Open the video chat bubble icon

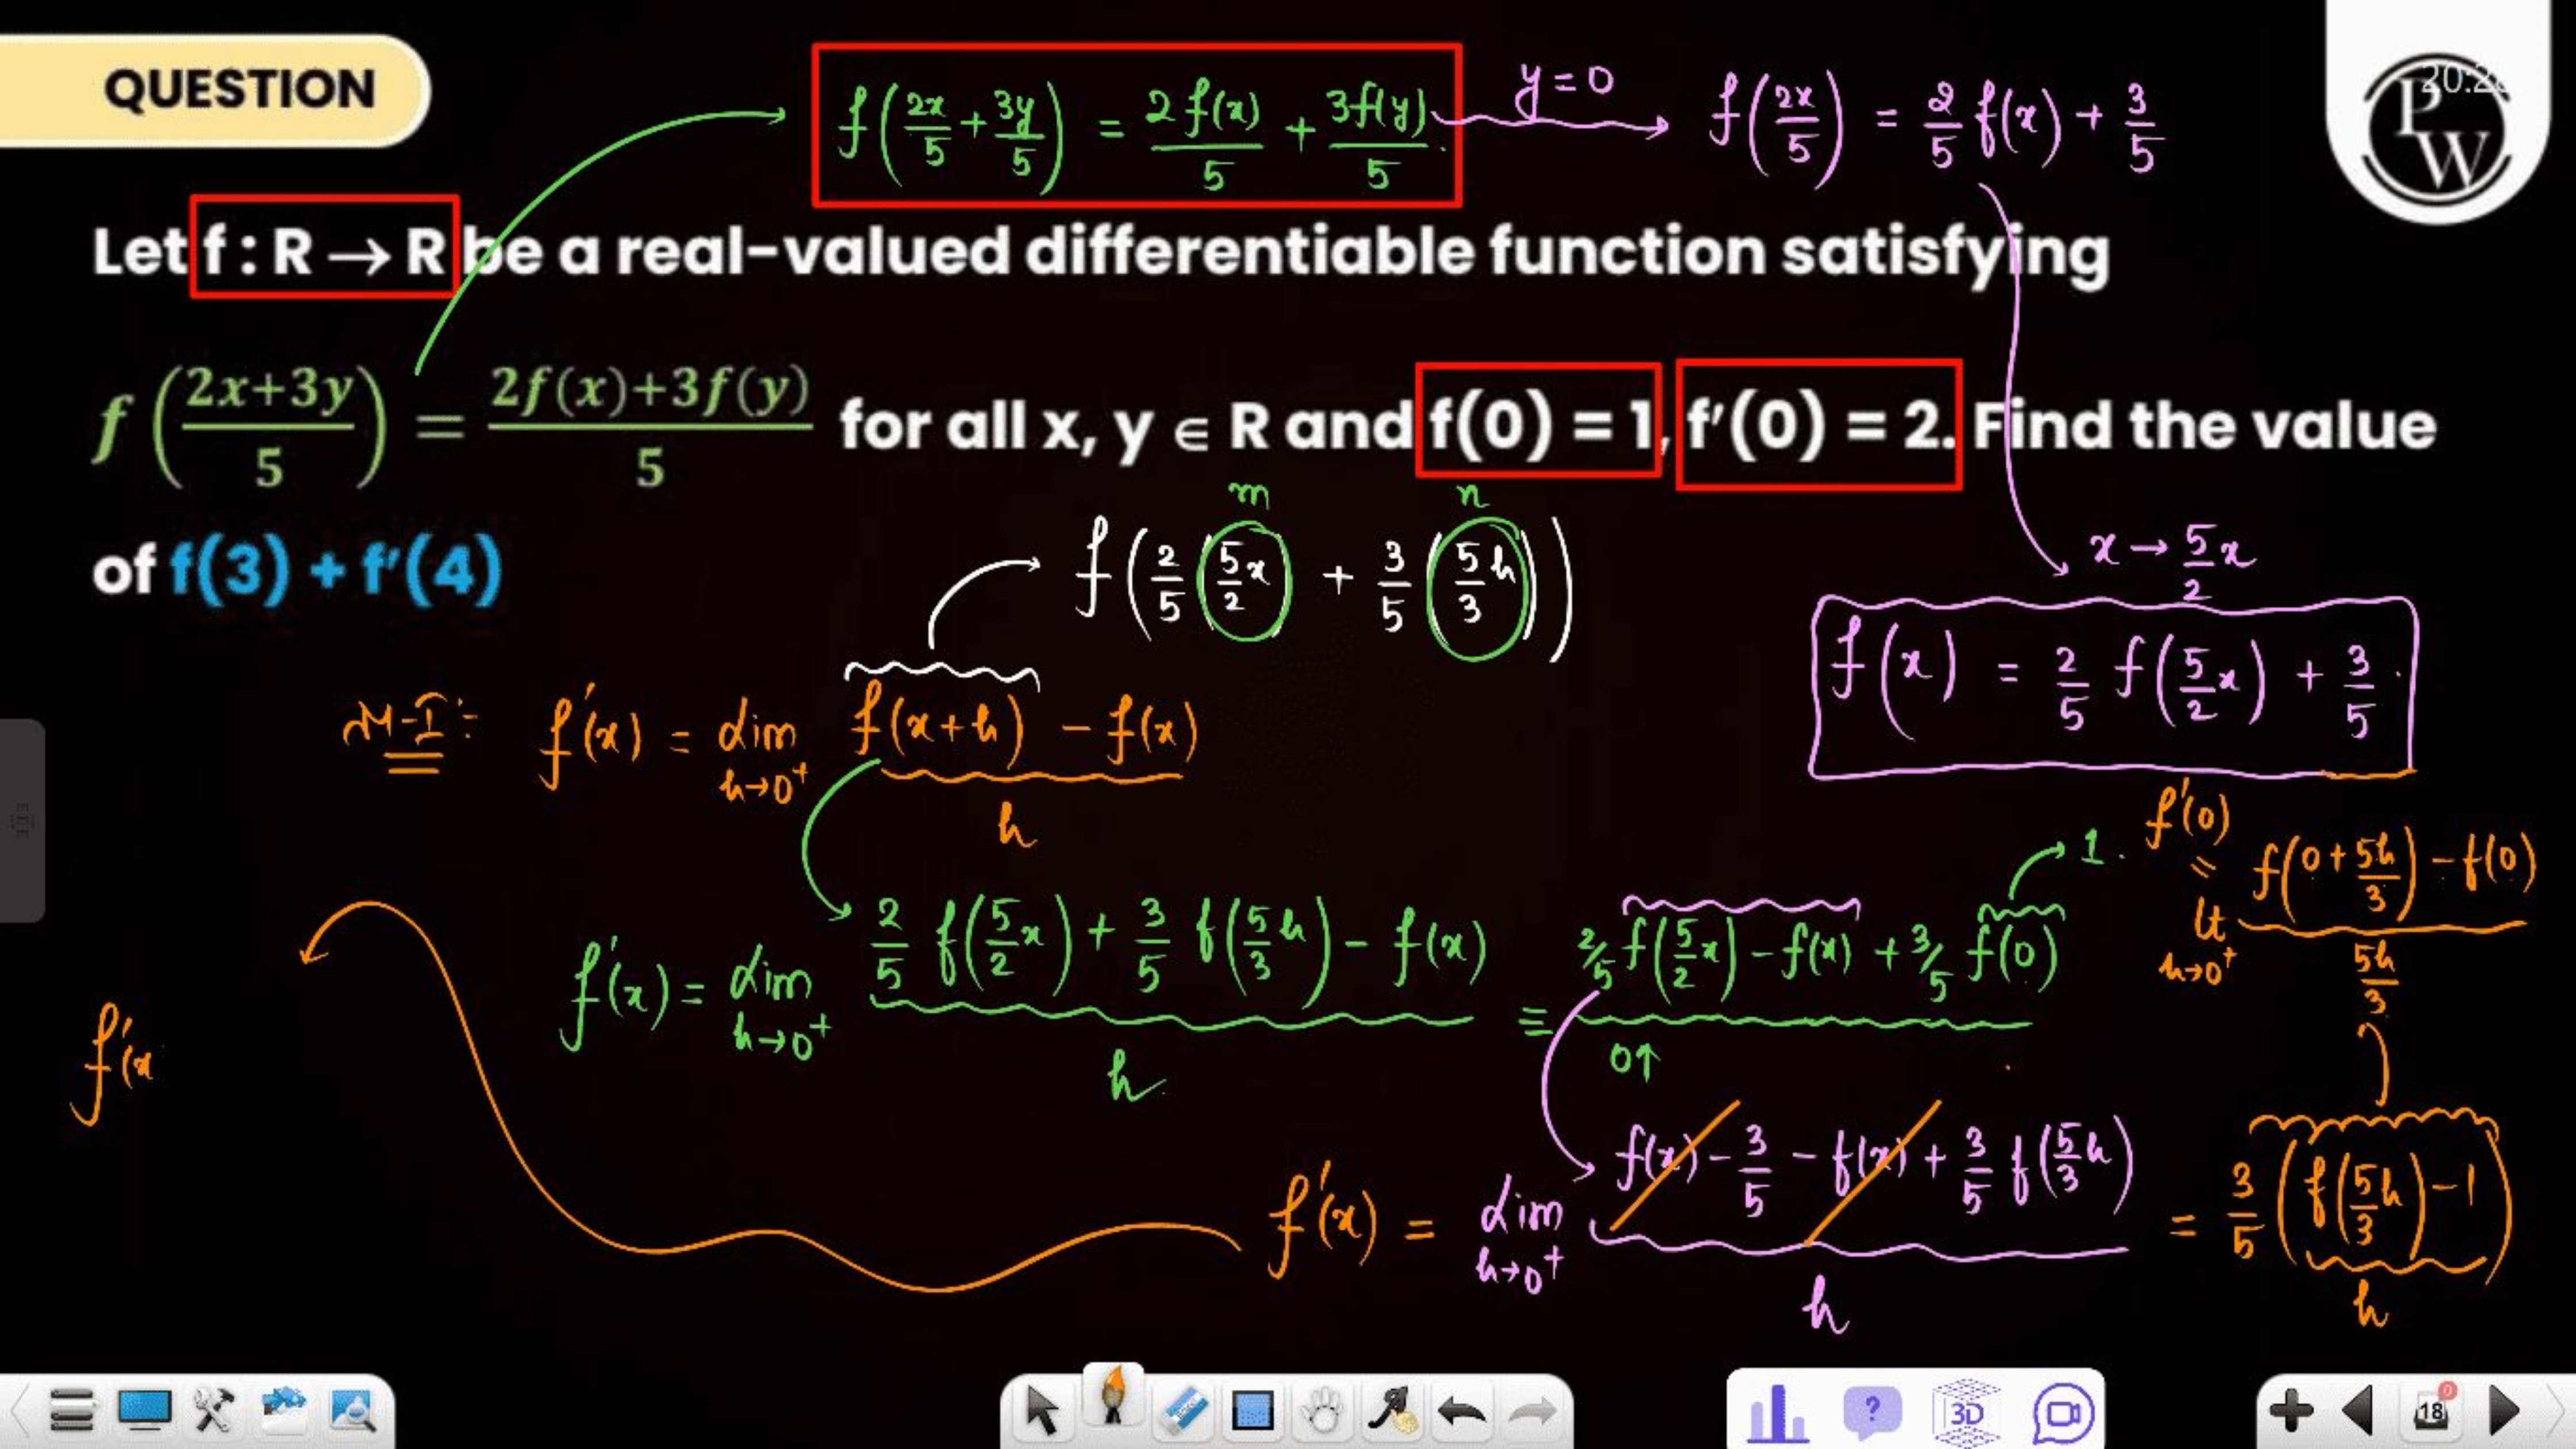[2063, 1413]
